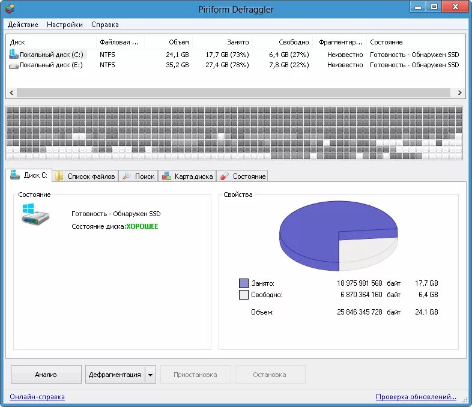Click the left scroll arrow of drive list
472x407 pixels.
(11, 92)
